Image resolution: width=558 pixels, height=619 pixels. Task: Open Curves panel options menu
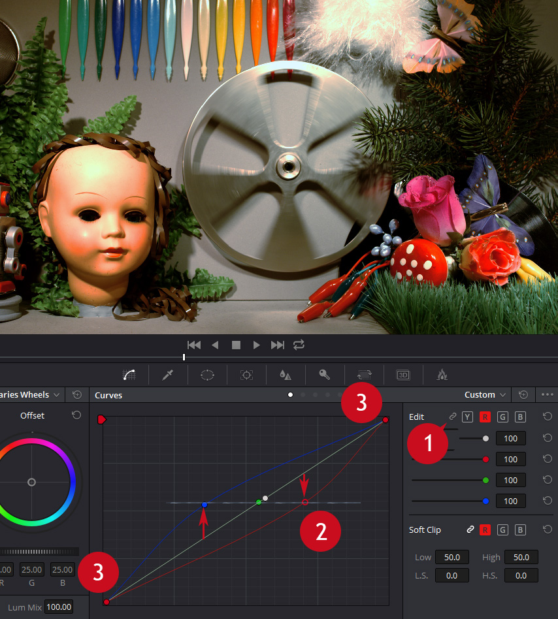[x=548, y=394]
